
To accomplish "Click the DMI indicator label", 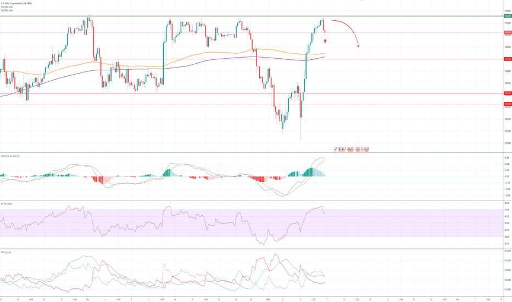I will tap(6, 252).
